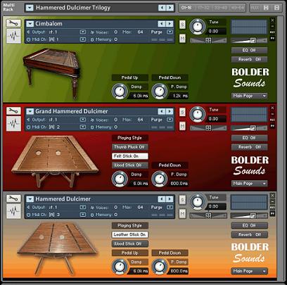Adjust Grand Hammered Dulcimer volume slider

point(249,128)
